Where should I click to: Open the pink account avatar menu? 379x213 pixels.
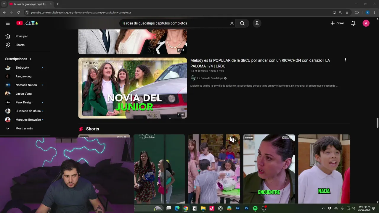click(x=366, y=23)
